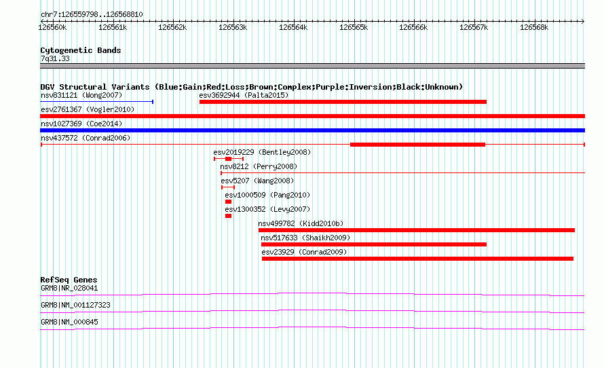Click the red nsv499782 loss bar
Screen dimensions: 604x368
[x=417, y=230]
